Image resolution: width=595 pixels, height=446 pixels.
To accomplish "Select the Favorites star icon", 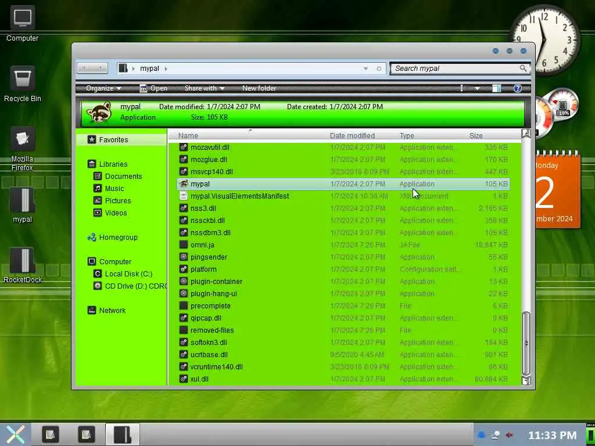I will (91, 139).
